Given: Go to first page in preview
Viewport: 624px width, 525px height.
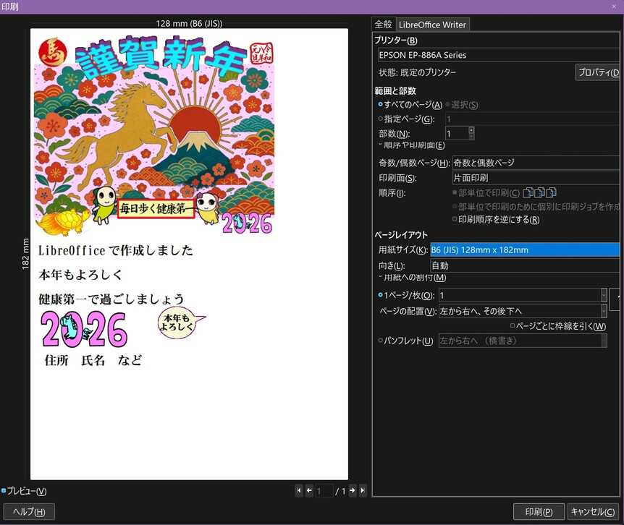Looking at the screenshot, I should [x=299, y=491].
